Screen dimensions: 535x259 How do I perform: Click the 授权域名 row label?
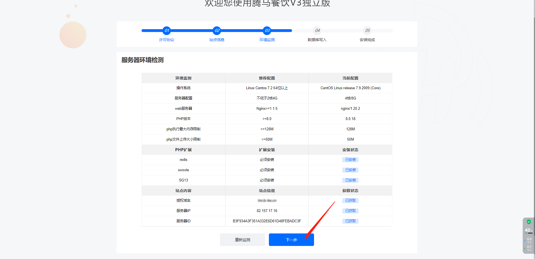click(x=183, y=201)
